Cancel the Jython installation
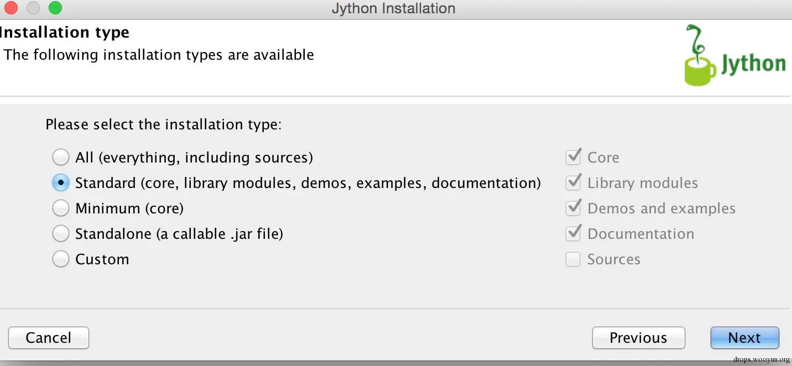This screenshot has height=366, width=792. (49, 338)
